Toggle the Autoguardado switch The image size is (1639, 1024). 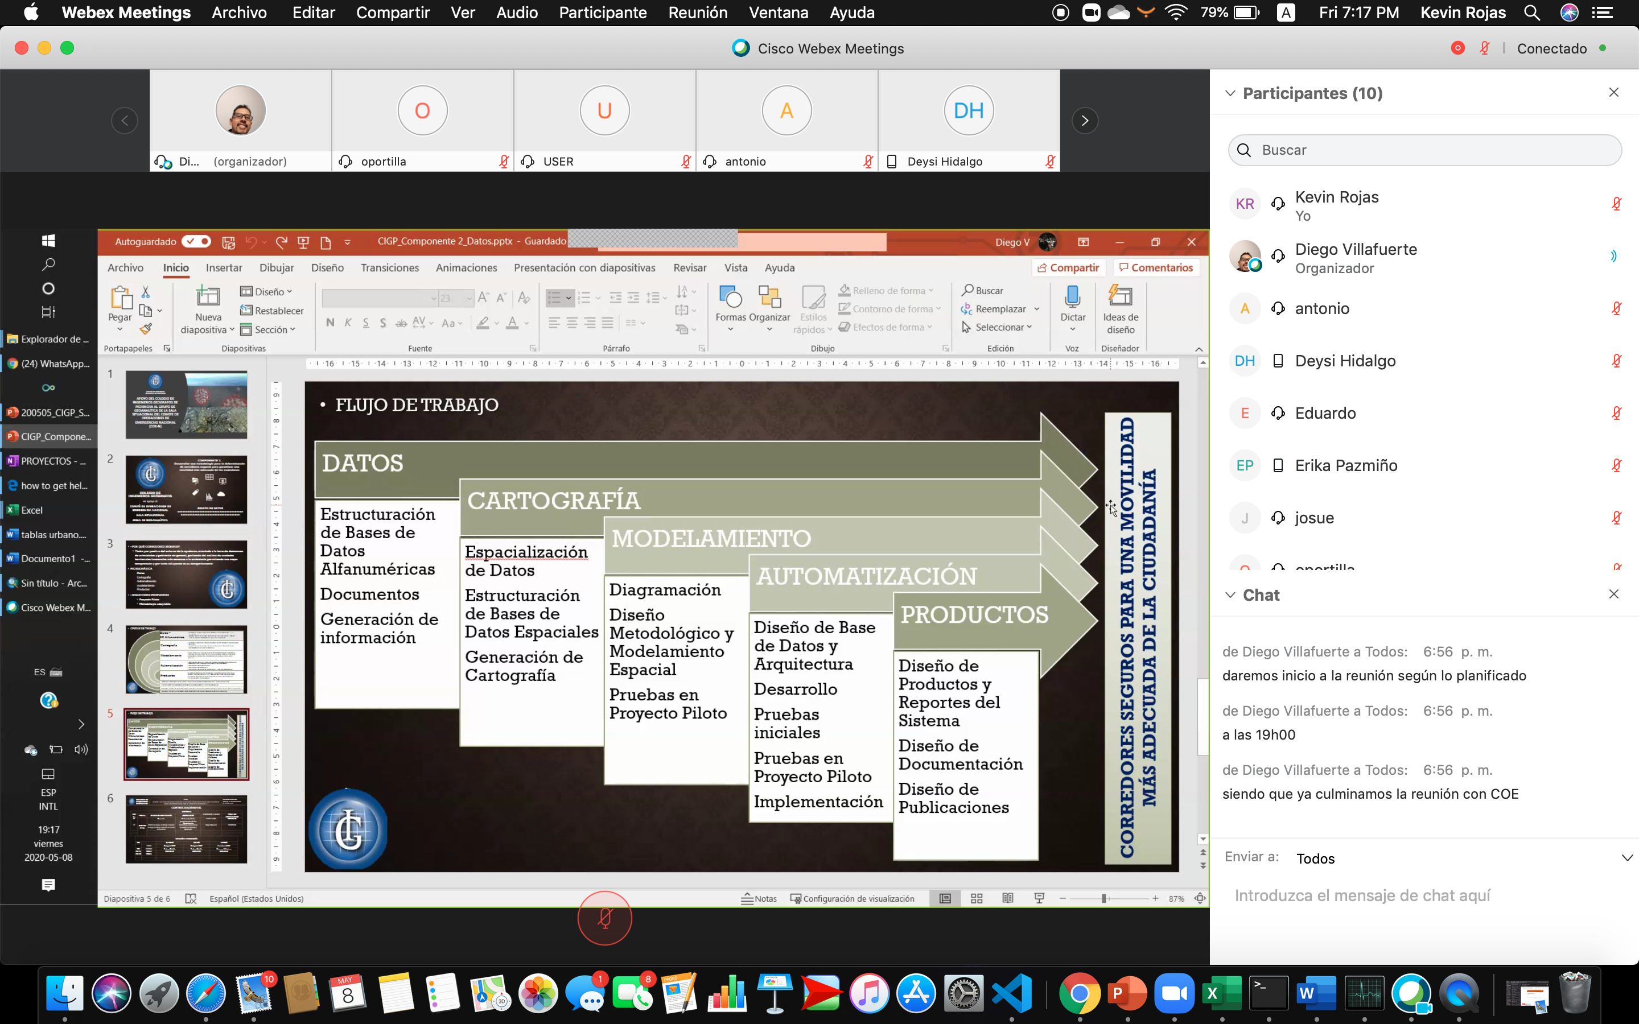(196, 242)
